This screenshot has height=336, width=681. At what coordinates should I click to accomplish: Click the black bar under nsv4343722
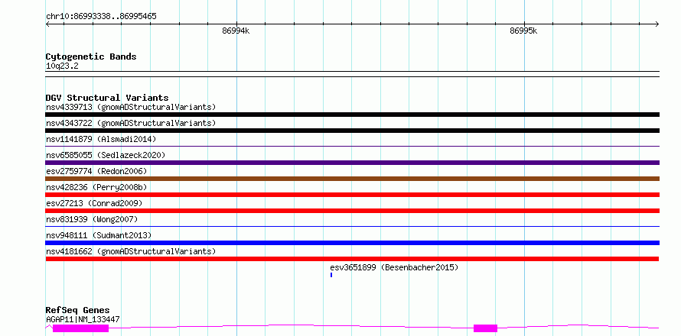352,131
